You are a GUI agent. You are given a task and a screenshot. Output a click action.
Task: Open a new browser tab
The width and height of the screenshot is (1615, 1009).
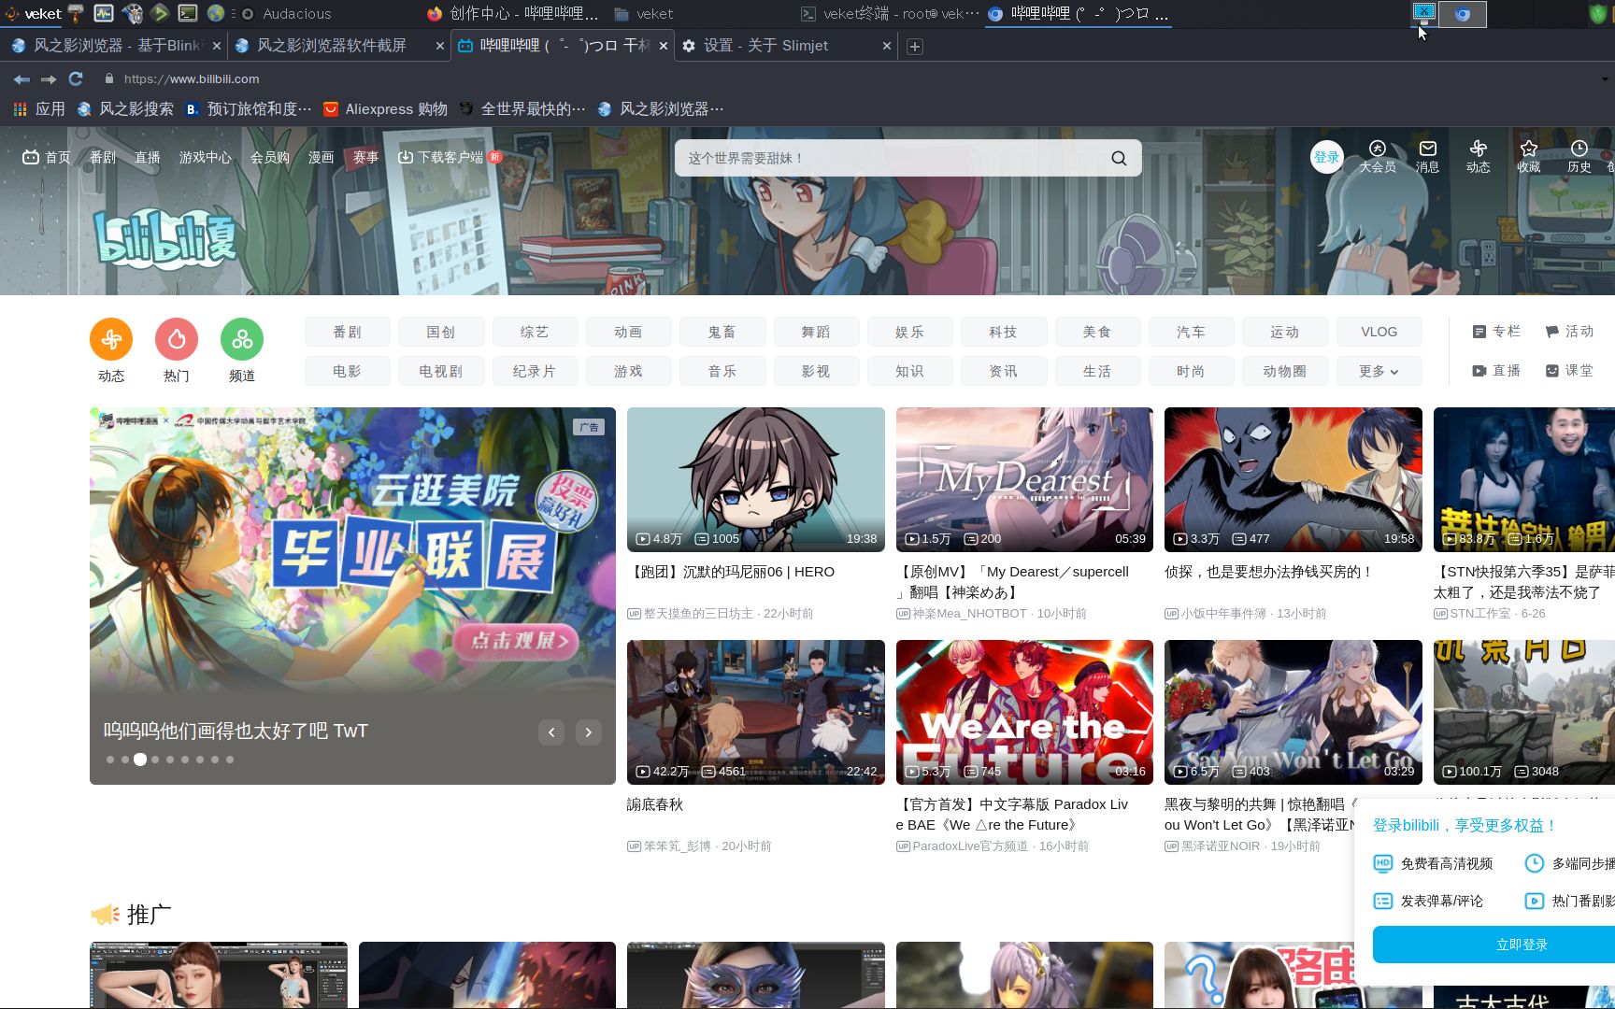[x=915, y=46]
